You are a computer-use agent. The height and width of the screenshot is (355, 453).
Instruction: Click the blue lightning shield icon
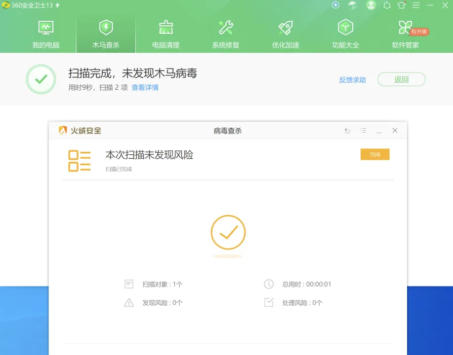tap(335, 5)
